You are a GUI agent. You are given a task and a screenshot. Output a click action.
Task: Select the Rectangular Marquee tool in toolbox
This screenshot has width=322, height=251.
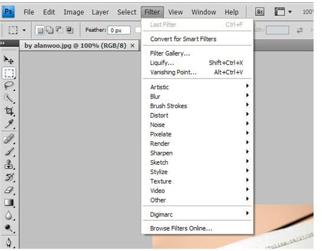9,73
